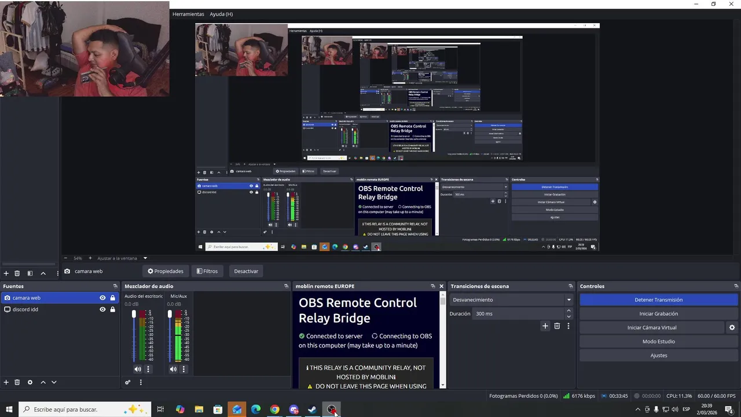This screenshot has height=417, width=741.
Task: Mute Mic/Aux speaker icon
Action: pos(173,369)
